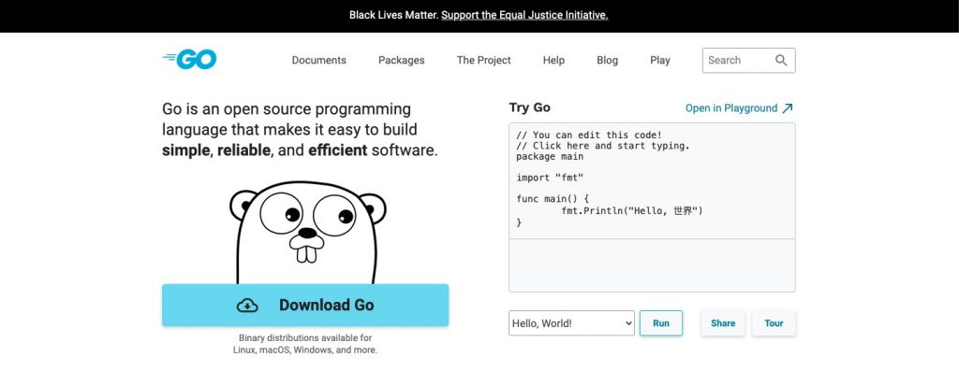
Task: Click the bold word 'reliable' in the tagline
Action: (243, 150)
